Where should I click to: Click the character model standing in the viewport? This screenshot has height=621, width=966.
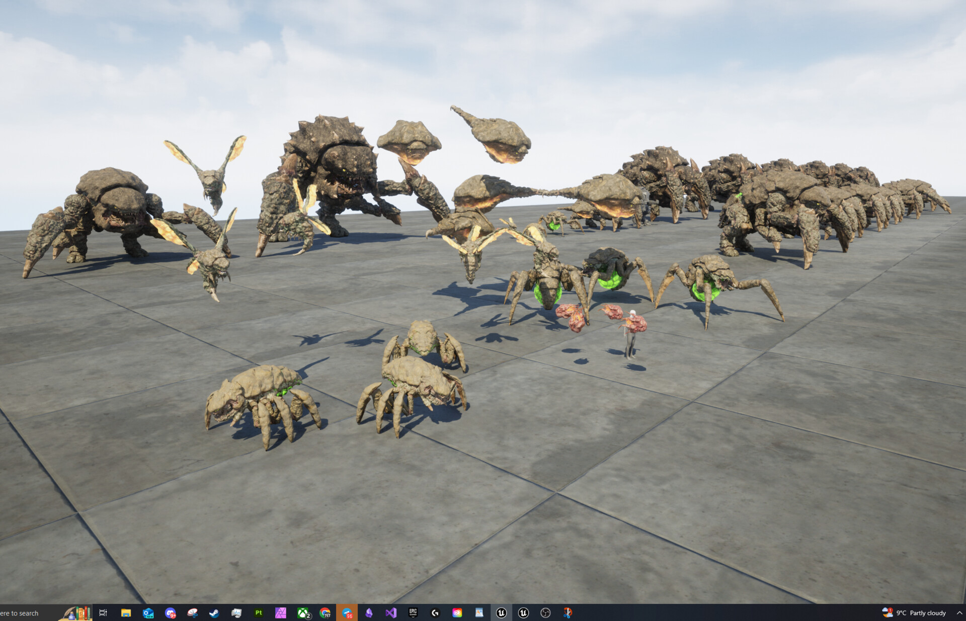coord(631,342)
